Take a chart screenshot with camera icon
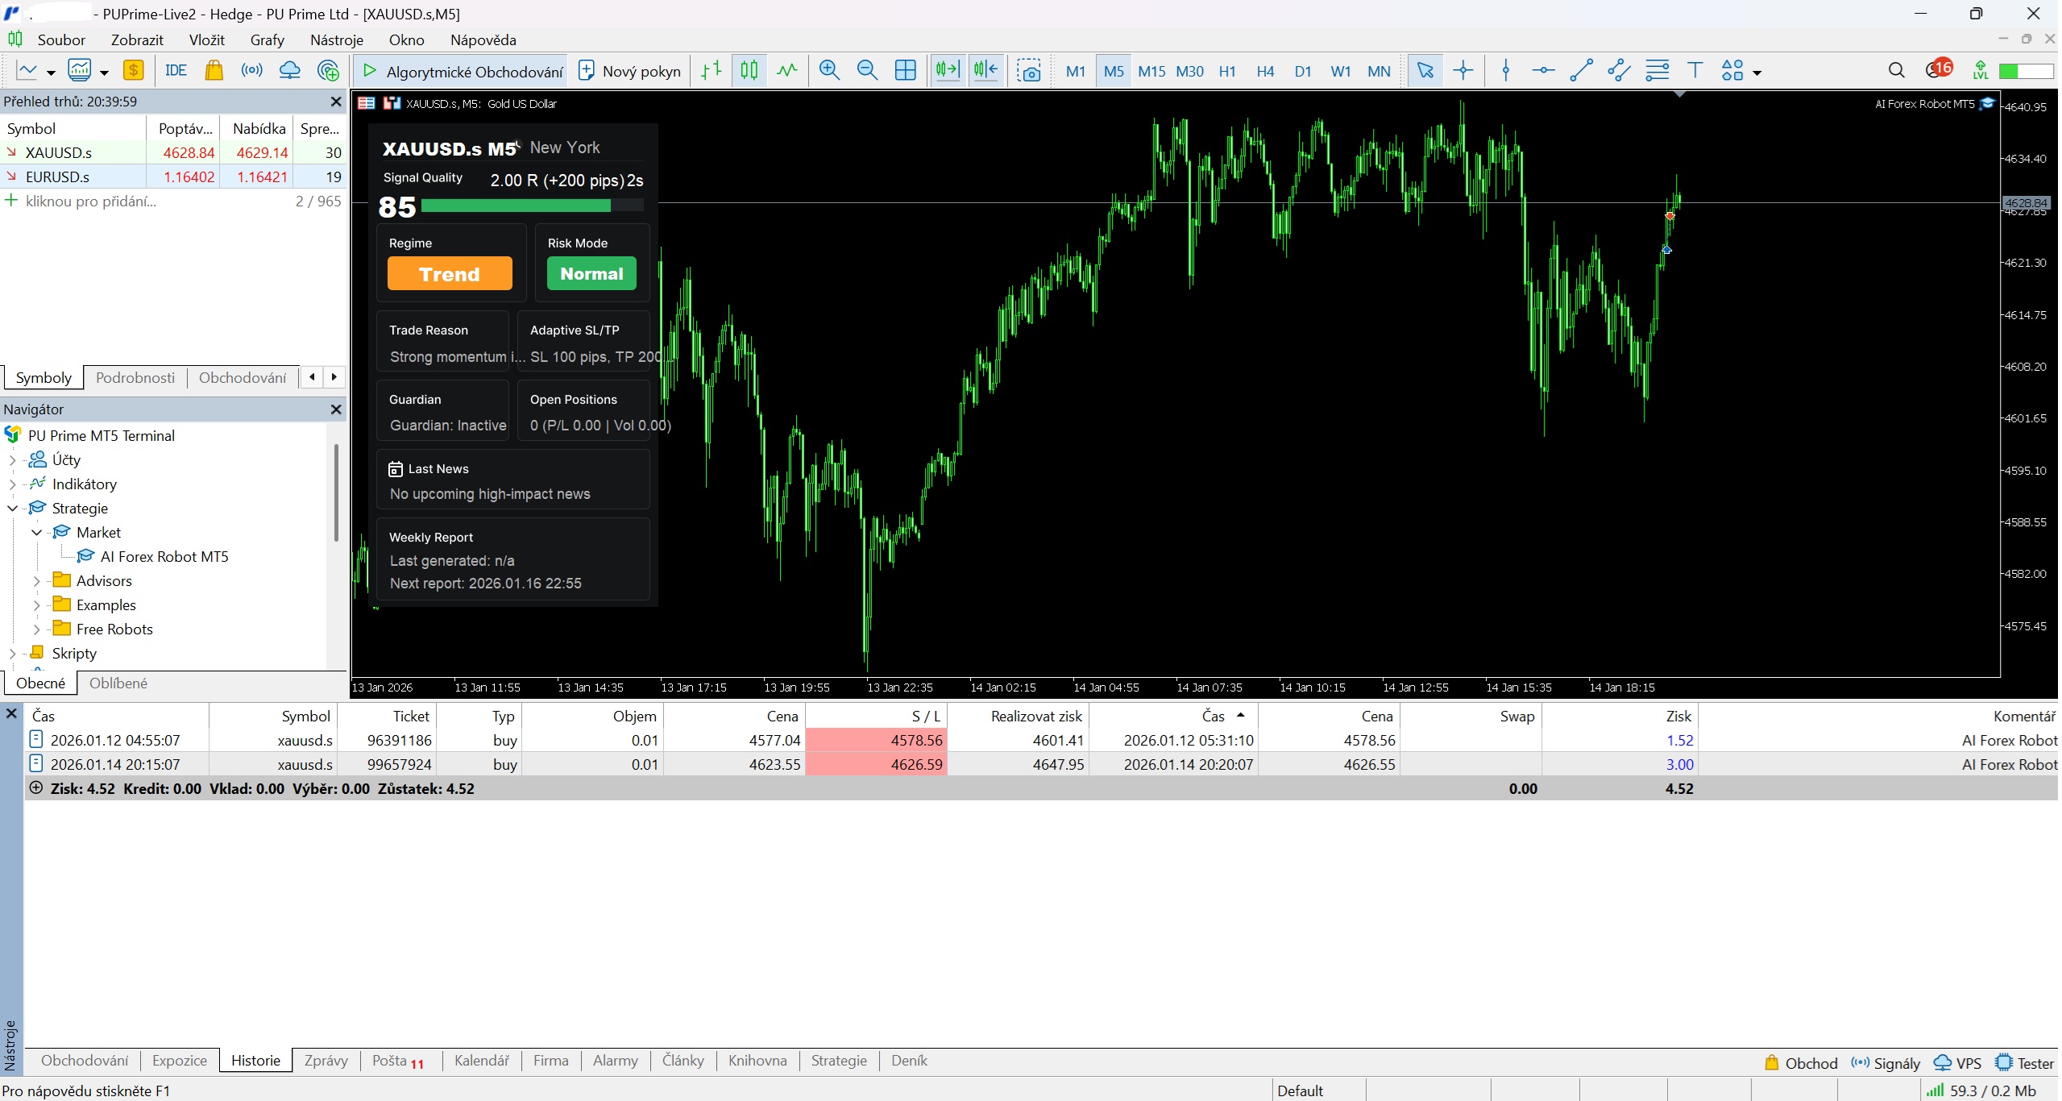Image resolution: width=2062 pixels, height=1101 pixels. [x=1029, y=71]
